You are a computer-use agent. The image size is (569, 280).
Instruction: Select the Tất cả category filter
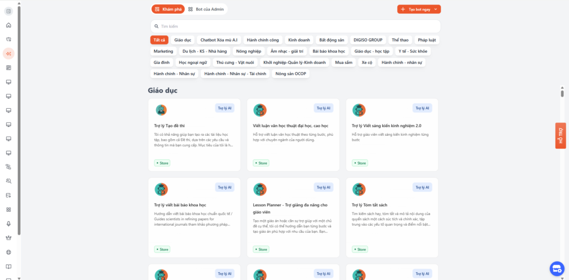pos(159,40)
